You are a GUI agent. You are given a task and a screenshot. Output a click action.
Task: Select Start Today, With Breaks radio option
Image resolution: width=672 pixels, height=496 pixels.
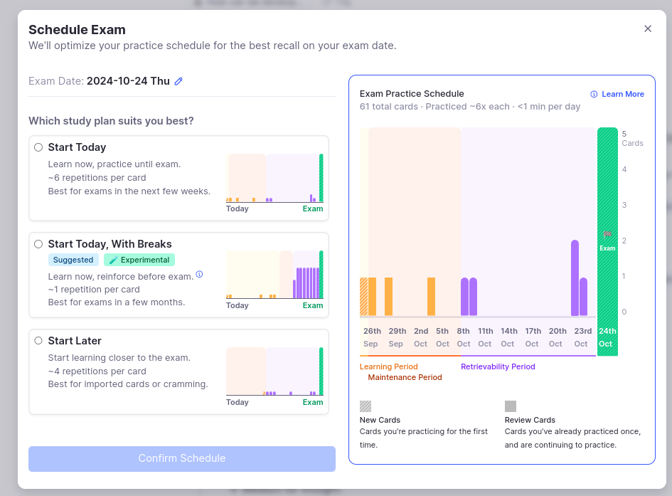[x=38, y=244]
